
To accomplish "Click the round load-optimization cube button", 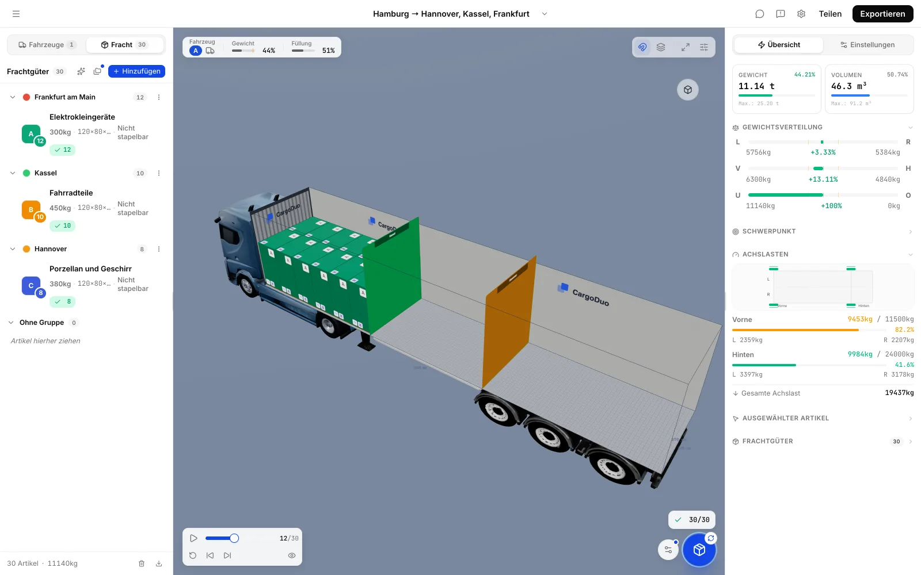I will 699,550.
